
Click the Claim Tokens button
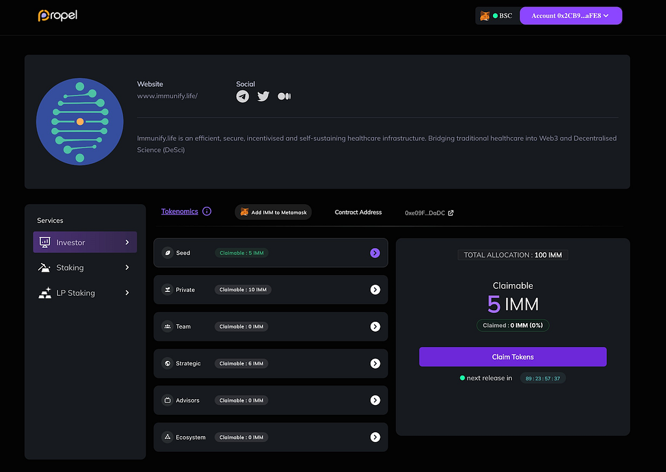(513, 357)
